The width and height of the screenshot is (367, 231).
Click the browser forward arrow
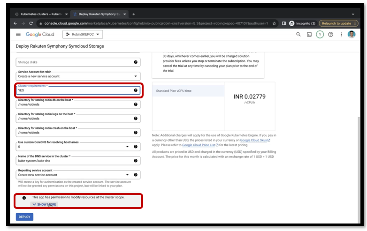(x=23, y=23)
